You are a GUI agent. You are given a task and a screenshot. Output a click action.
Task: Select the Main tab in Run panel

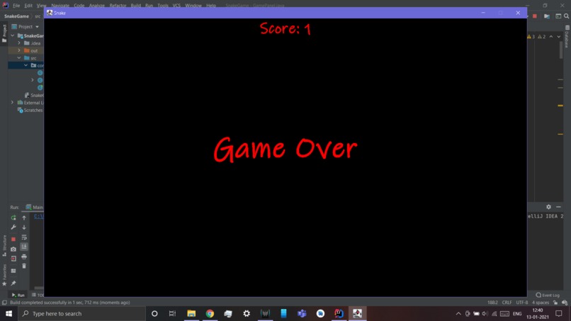34,207
